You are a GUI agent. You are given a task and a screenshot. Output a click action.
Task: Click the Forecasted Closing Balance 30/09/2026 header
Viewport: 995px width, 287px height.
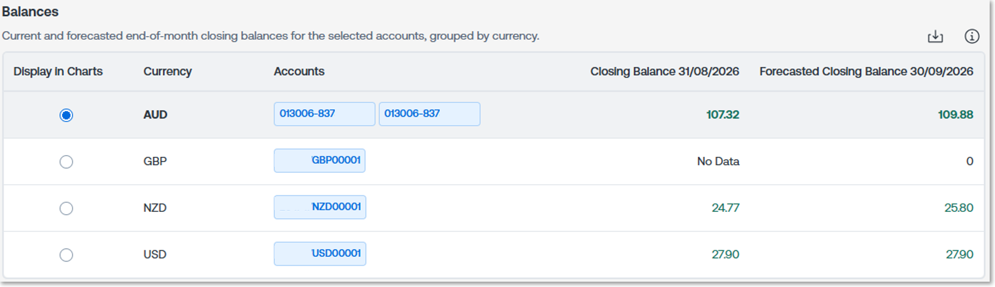[866, 72]
